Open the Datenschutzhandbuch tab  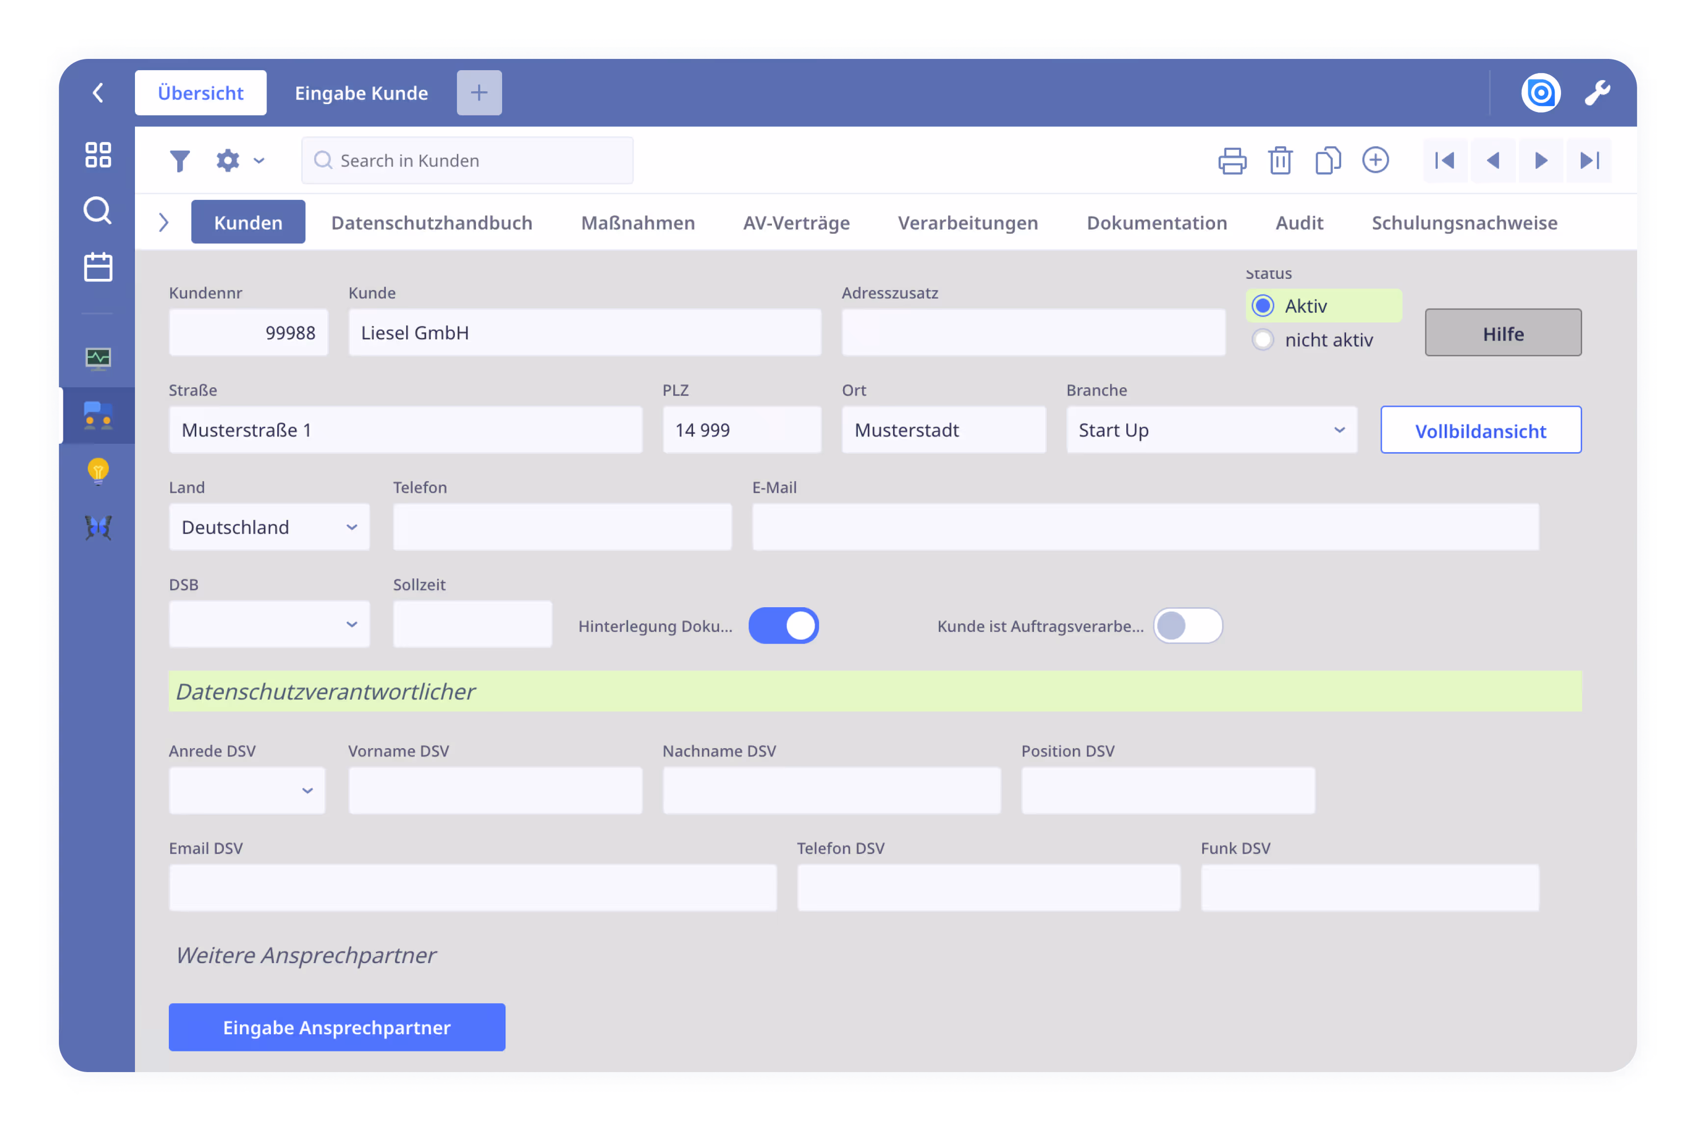430,222
